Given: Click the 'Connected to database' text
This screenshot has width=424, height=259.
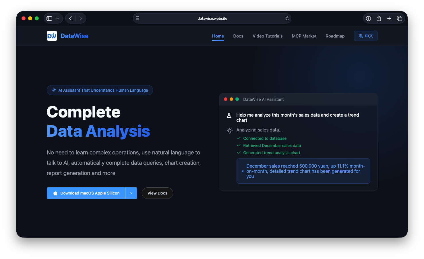Looking at the screenshot, I should 265,138.
